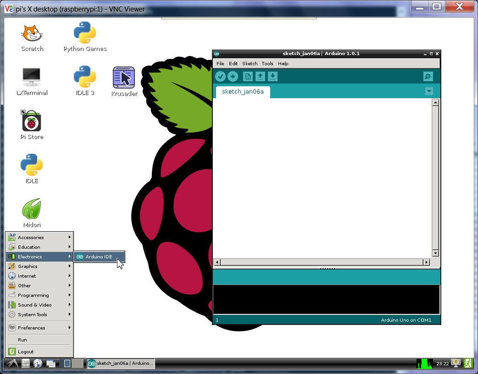Image resolution: width=478 pixels, height=374 pixels.
Task: Click the Open sketch up-arrow icon
Action: pyautogui.click(x=260, y=77)
